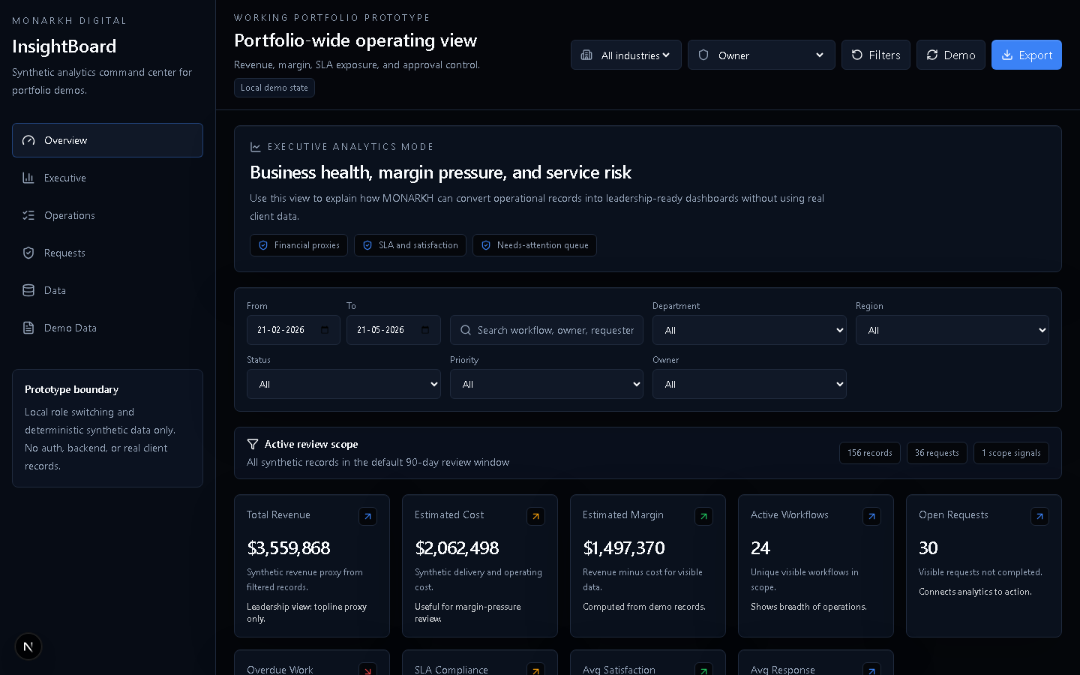The image size is (1080, 675).
Task: Open Demo Data in the sidebar
Action: coord(107,328)
